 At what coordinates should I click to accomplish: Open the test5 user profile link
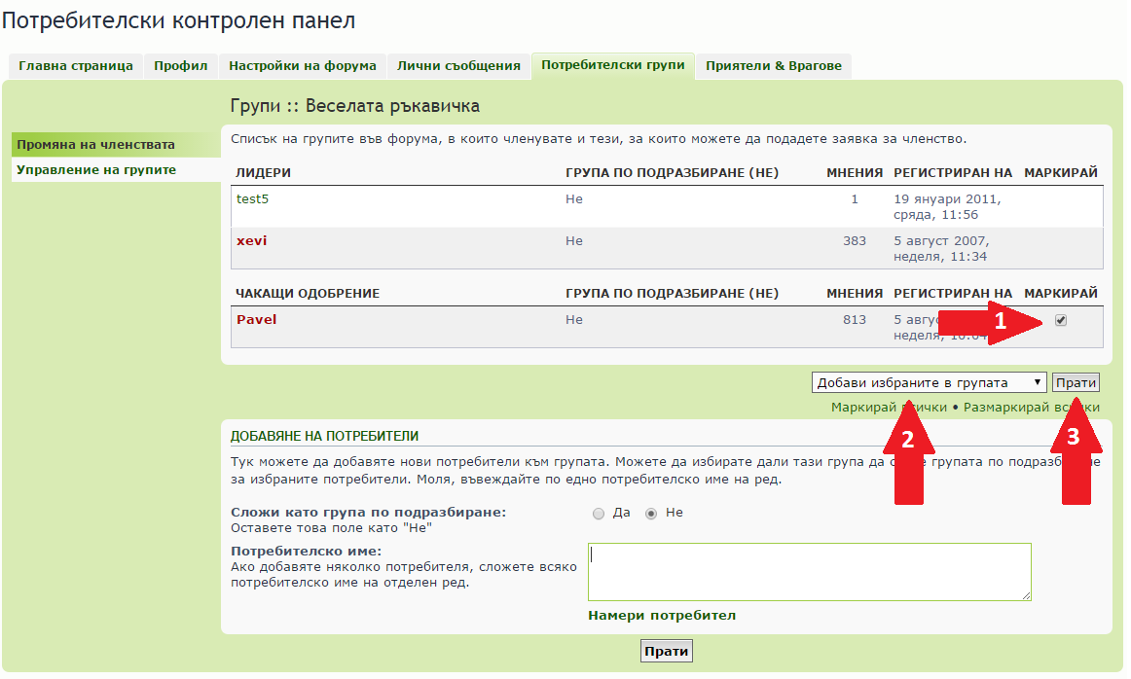coord(251,199)
